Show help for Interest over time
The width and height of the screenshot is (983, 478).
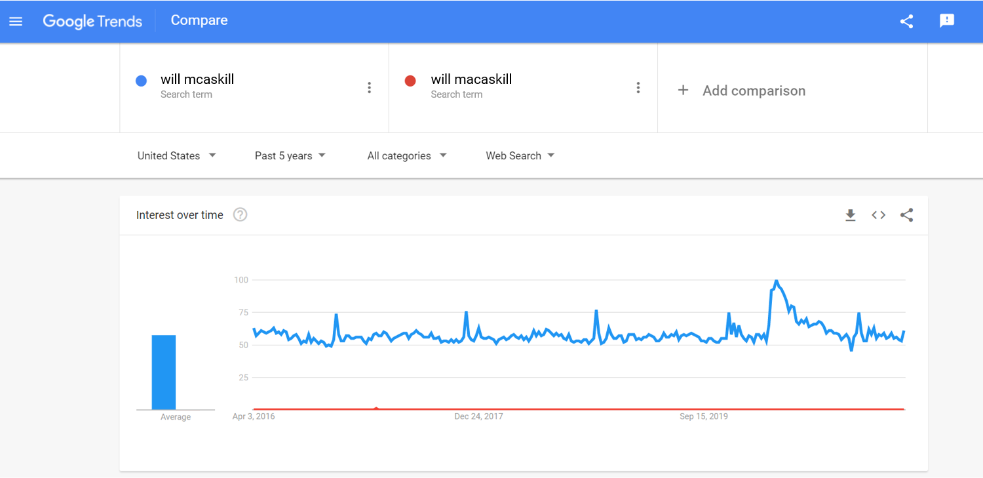pyautogui.click(x=241, y=215)
